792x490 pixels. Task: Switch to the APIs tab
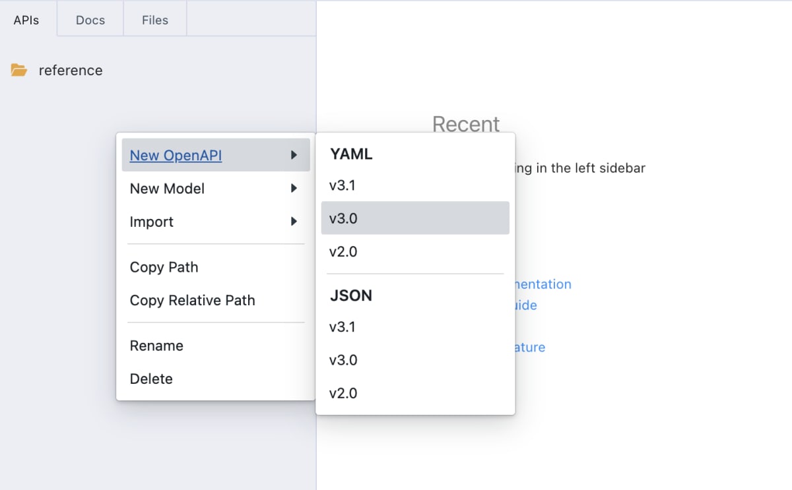pos(26,20)
